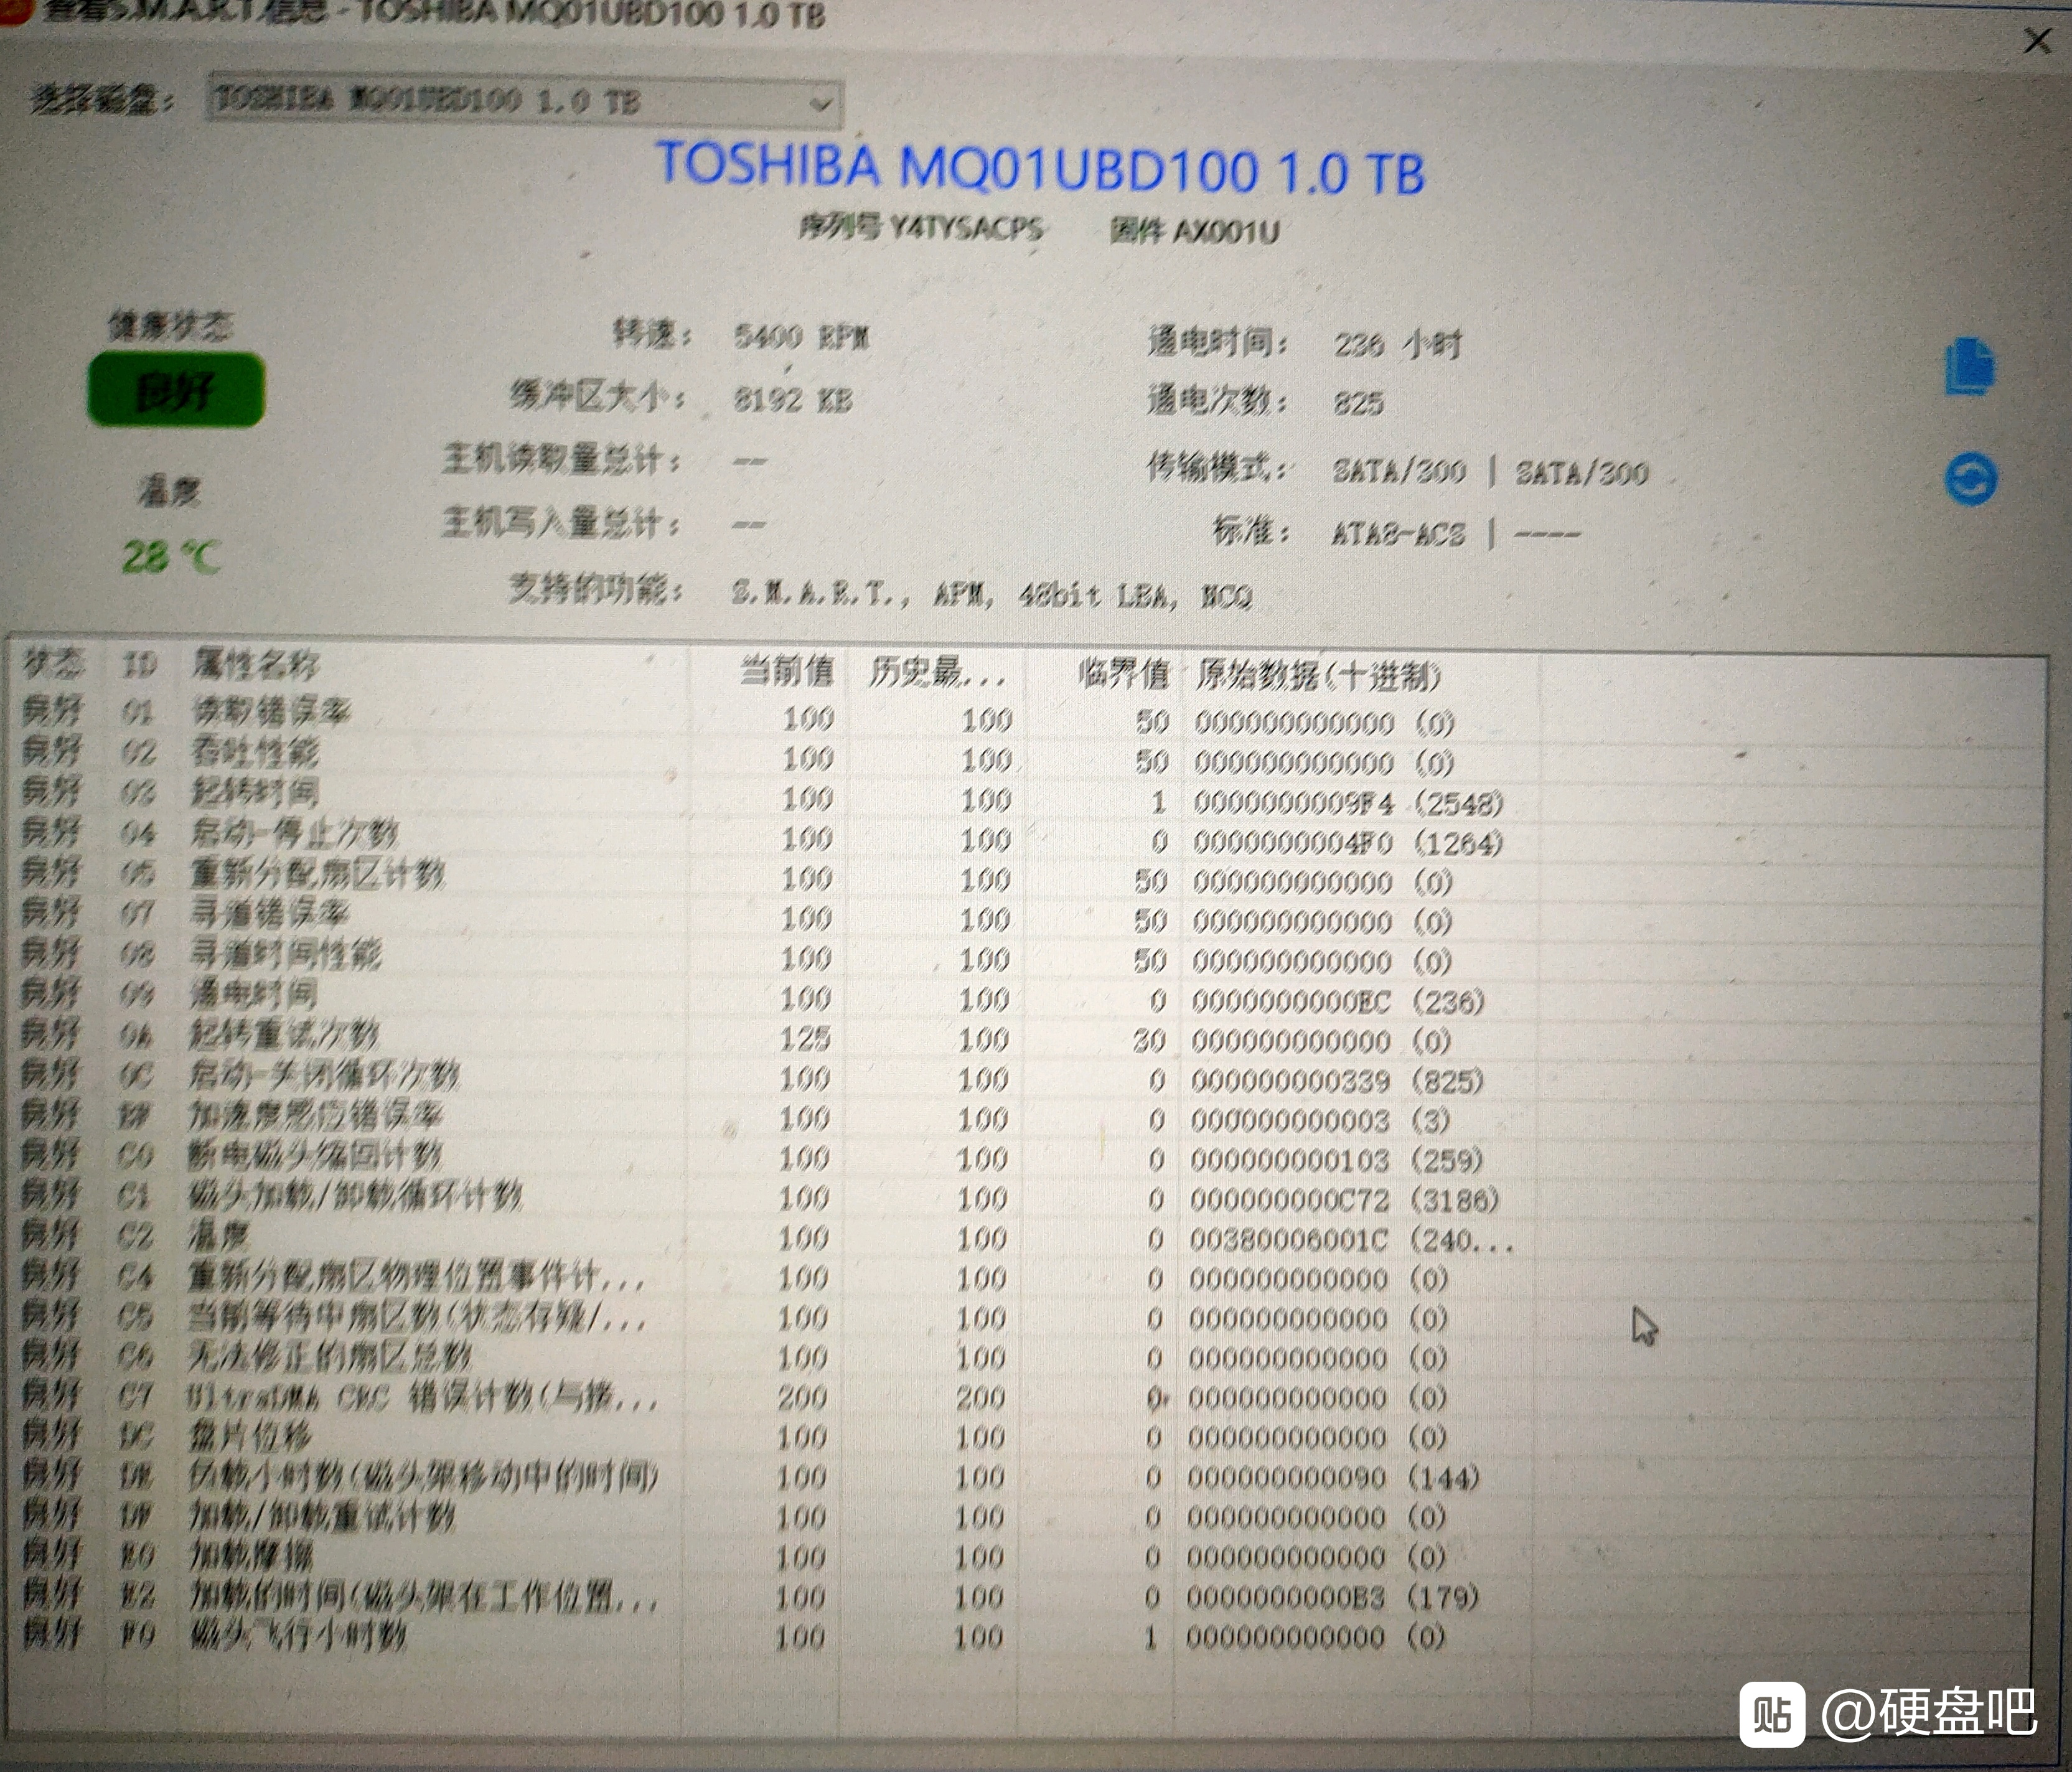Click the threshold value 30 cell
Viewport: 2072px width, 1772px height.
coord(1149,1041)
